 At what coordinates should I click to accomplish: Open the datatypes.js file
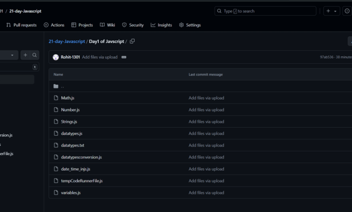pyautogui.click(x=72, y=134)
